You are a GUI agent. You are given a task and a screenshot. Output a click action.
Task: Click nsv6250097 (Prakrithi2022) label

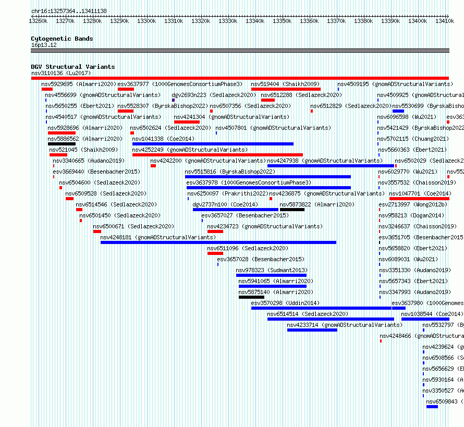(x=228, y=193)
